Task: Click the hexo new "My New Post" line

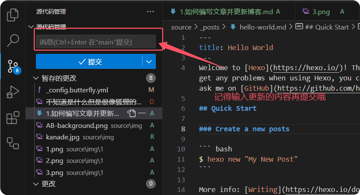Action: tap(248, 159)
